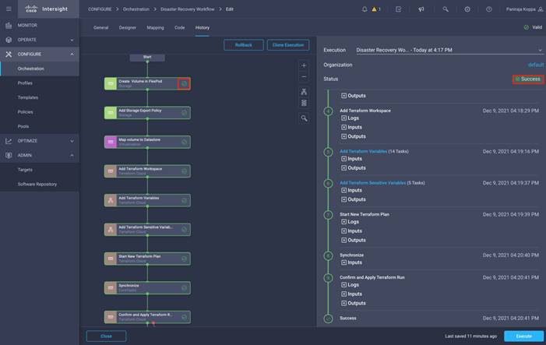
Task: Open Targets in the sidebar
Action: point(40,170)
